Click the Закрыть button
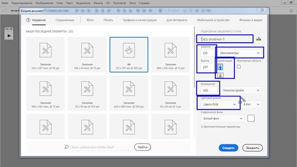The image size is (297, 167). click(252, 148)
